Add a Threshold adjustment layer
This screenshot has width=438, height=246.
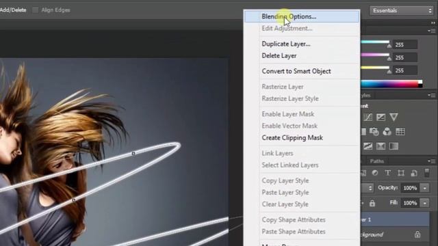click(x=368, y=146)
